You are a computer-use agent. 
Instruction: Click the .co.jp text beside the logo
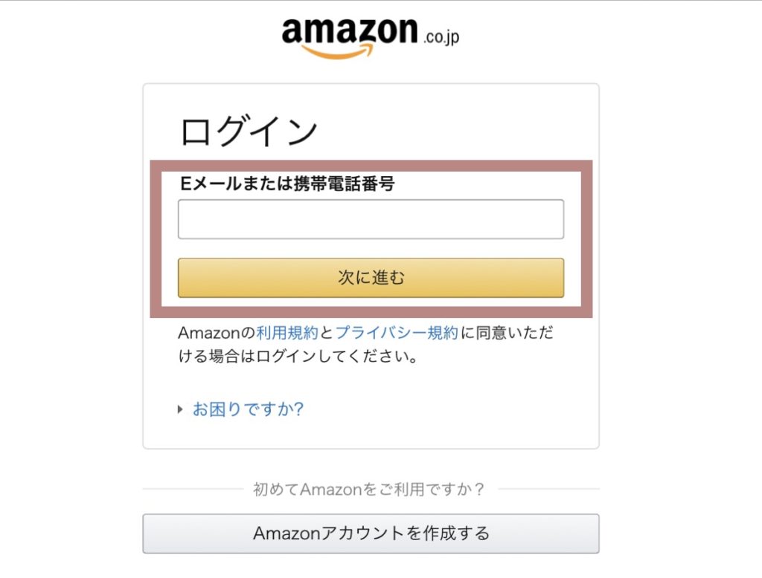pos(441,37)
